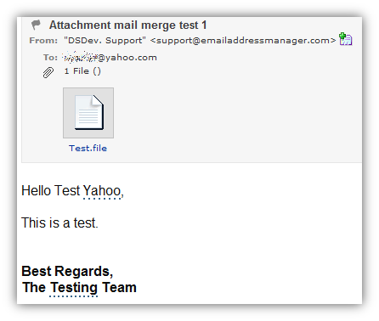
Task: Open the Test.file attachment link
Action: 88,148
